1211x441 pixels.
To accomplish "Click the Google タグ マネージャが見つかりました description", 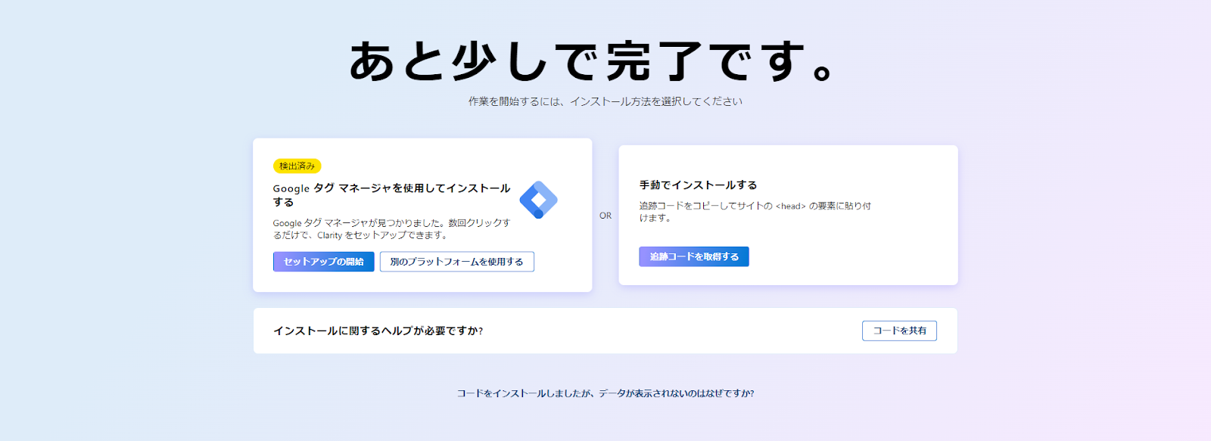I will 391,229.
